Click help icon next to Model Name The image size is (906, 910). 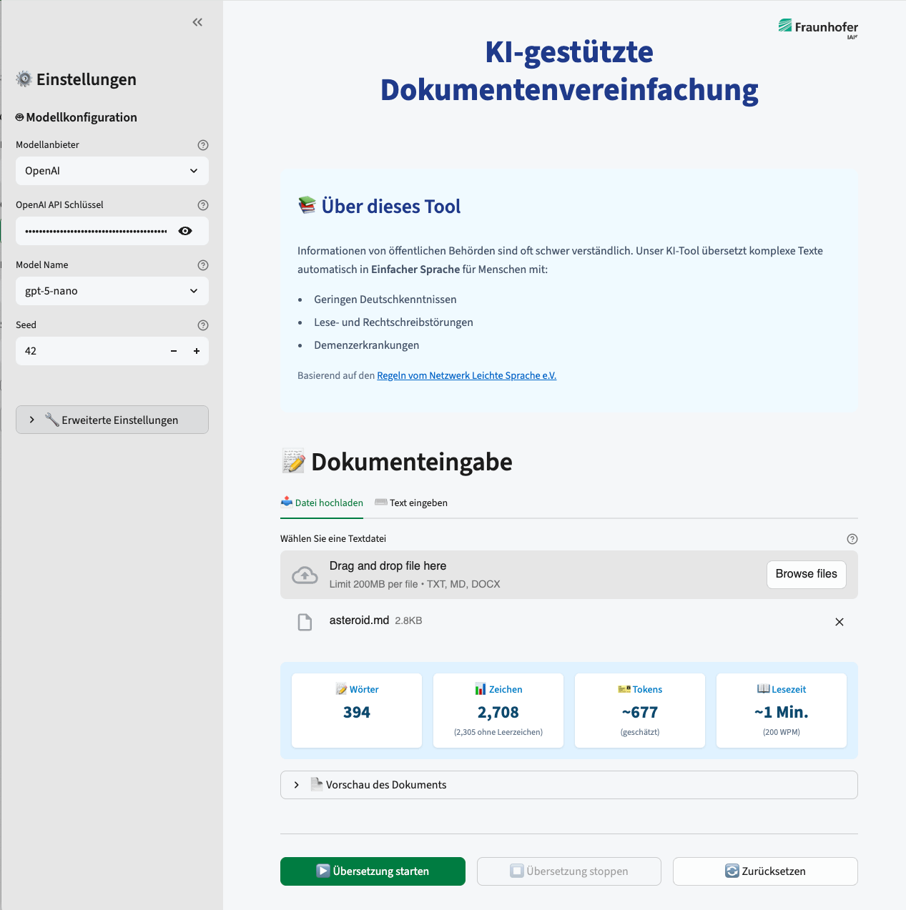pos(203,265)
